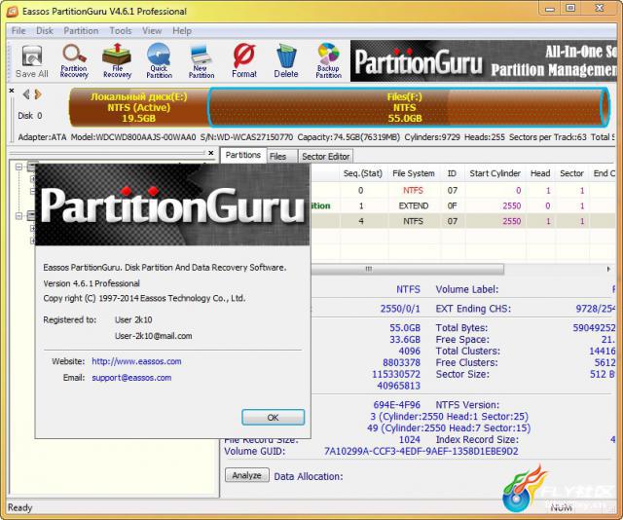Image resolution: width=623 pixels, height=520 pixels.
Task: Click the Sector column header
Action: (x=571, y=173)
